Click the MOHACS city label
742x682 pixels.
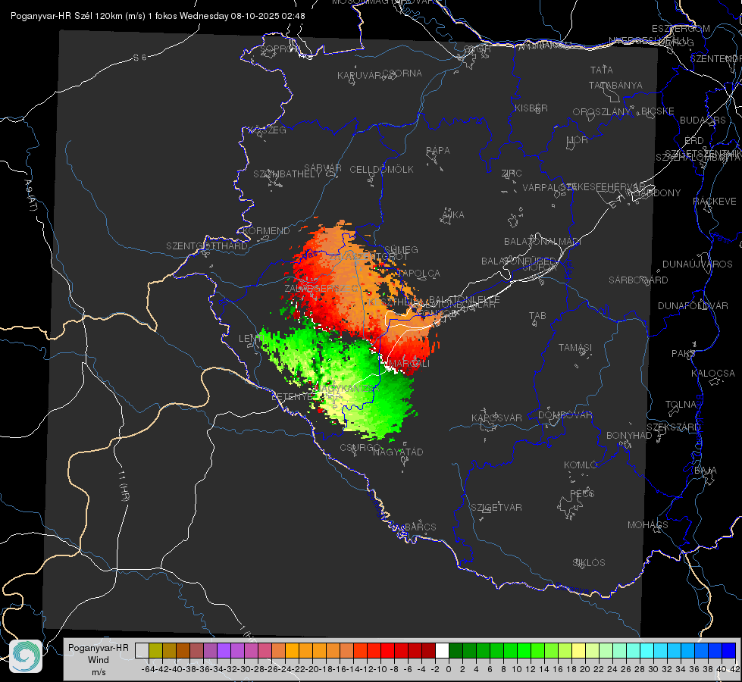point(647,525)
